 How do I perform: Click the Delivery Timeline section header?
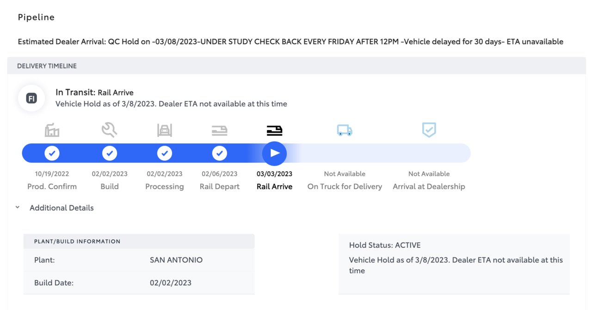(296, 66)
